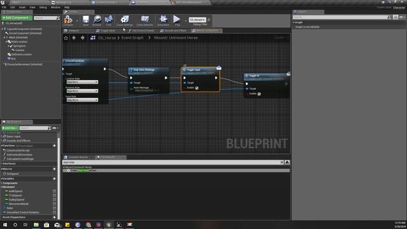Open the File menu
407x229 pixels.
(4, 8)
